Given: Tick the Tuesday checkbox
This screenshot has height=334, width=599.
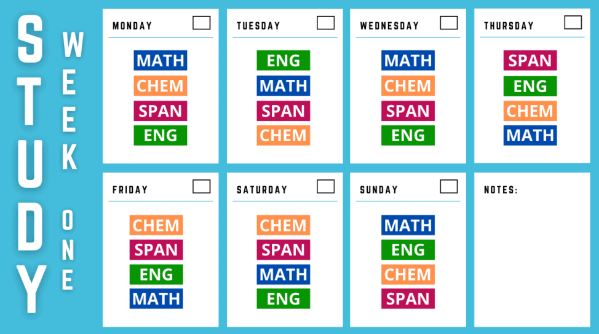Looking at the screenshot, I should point(325,23).
